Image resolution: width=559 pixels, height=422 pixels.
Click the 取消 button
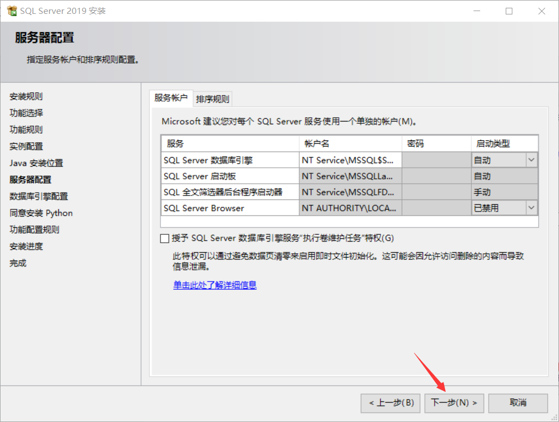[x=517, y=403]
